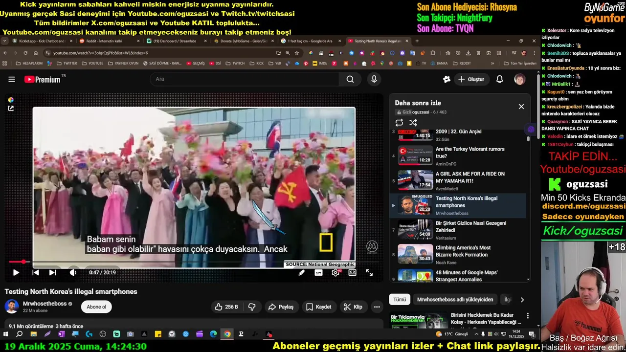Viewport: 626px width, 352px height.
Task: Toggle playlist shuffle in Daha sonra izle
Action: click(413, 123)
